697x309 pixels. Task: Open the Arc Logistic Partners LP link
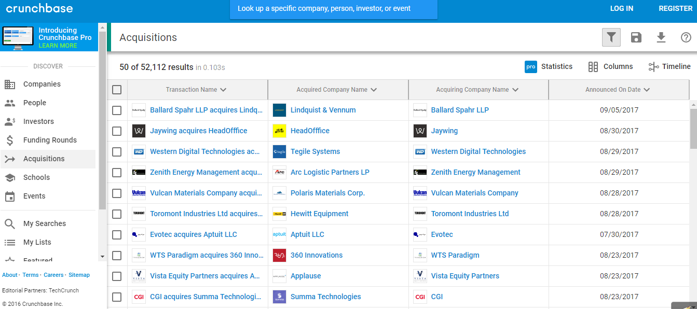pos(330,172)
